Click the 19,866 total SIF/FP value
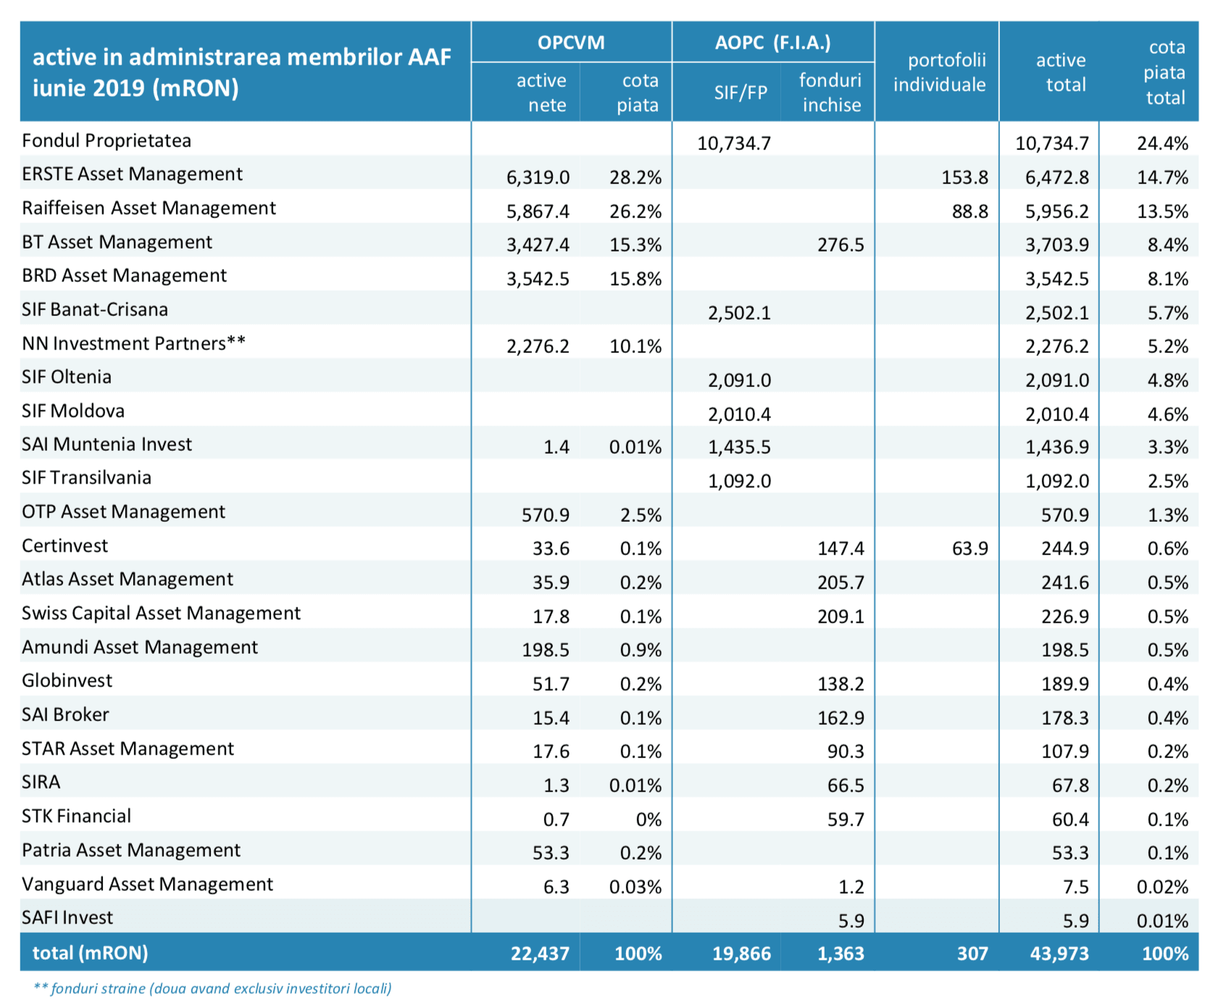 pyautogui.click(x=741, y=954)
